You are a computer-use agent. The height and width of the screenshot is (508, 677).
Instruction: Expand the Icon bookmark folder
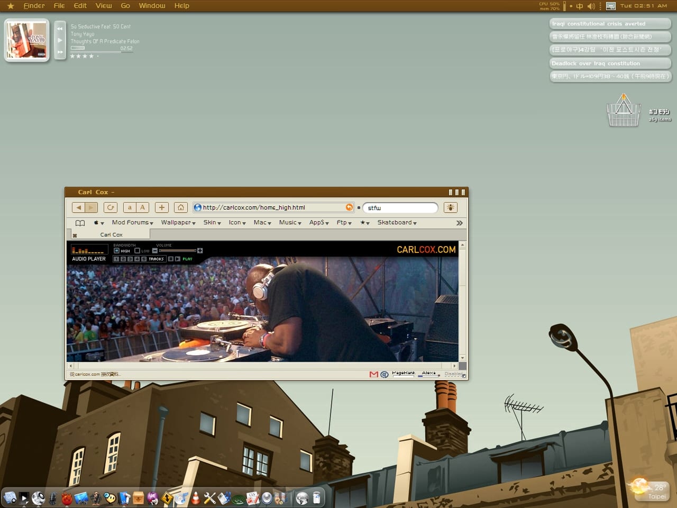pos(237,223)
